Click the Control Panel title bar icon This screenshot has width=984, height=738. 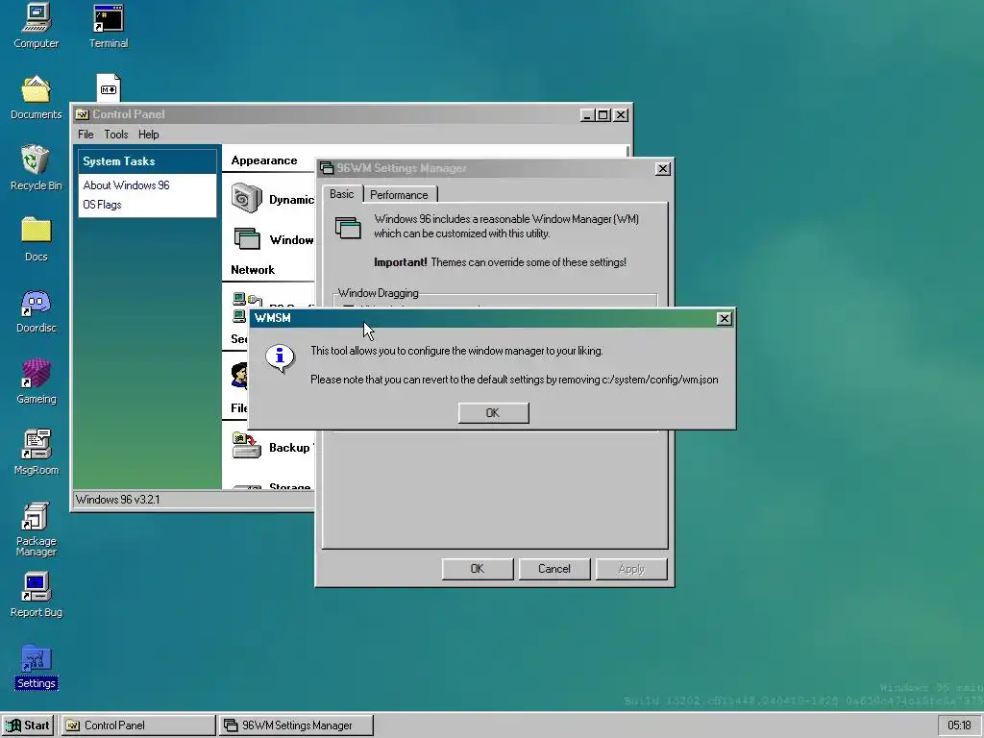pyautogui.click(x=82, y=114)
